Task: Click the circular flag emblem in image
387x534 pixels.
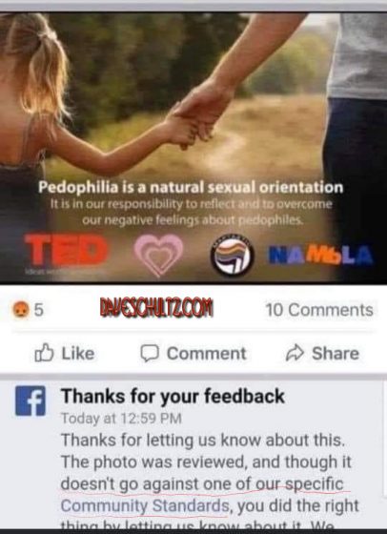Action: (233, 256)
